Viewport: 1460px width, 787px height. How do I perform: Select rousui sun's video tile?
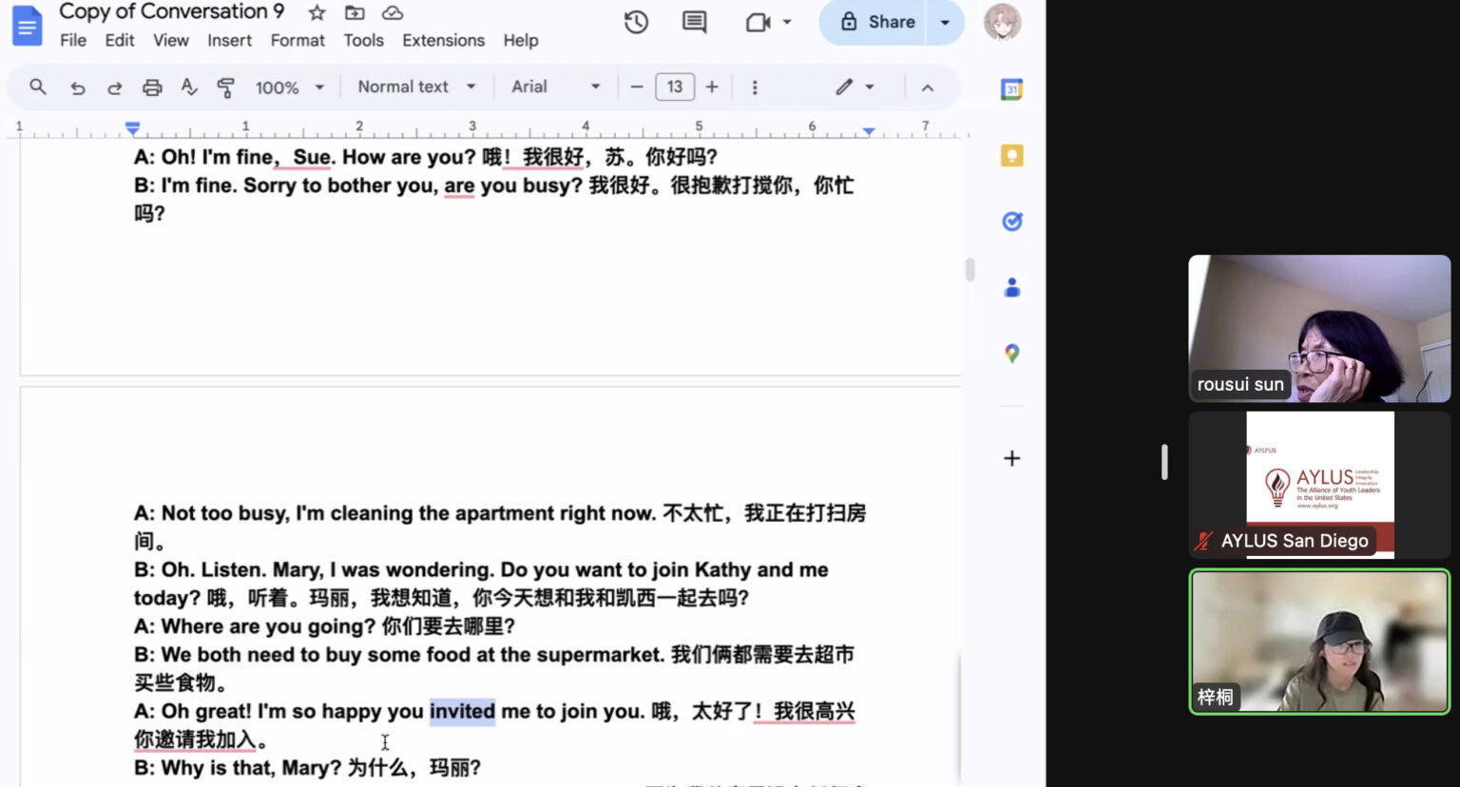pyautogui.click(x=1319, y=328)
